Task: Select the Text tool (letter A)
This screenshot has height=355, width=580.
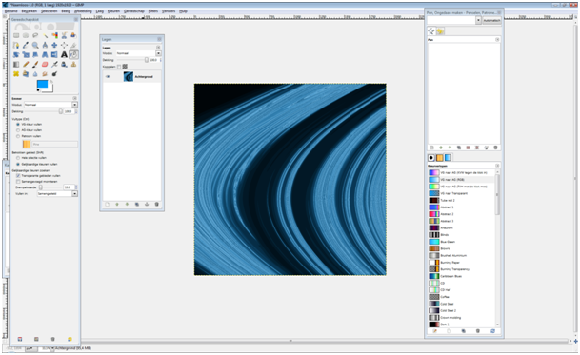Action: point(64,55)
